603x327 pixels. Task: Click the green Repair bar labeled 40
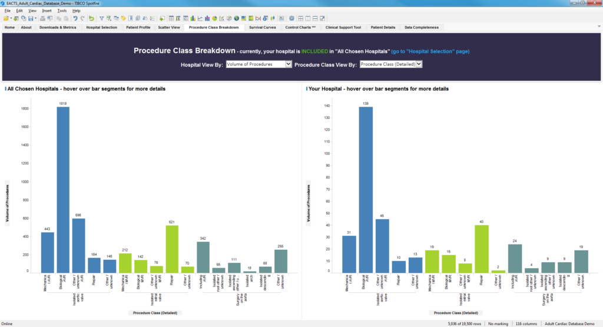click(482, 247)
